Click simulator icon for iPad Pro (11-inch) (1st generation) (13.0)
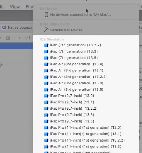The width and height of the screenshot is (142, 153). [x=46, y=127]
